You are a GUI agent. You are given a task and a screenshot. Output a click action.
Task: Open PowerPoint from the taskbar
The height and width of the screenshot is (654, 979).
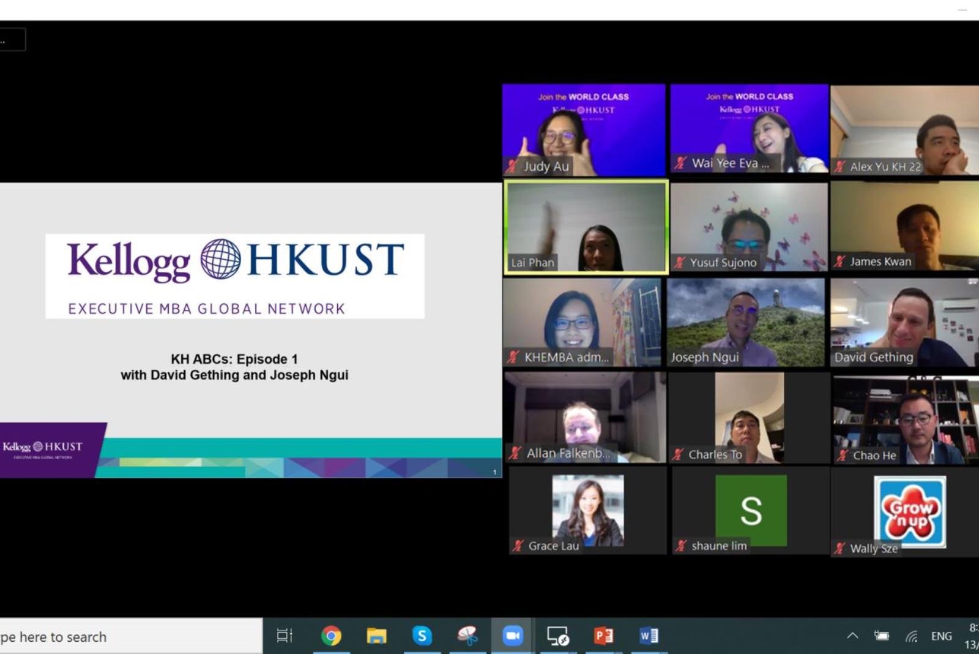pyautogui.click(x=603, y=636)
